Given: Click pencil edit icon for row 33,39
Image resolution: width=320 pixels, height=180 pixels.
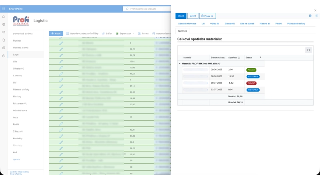Looking at the screenshot, I should coord(61,136).
